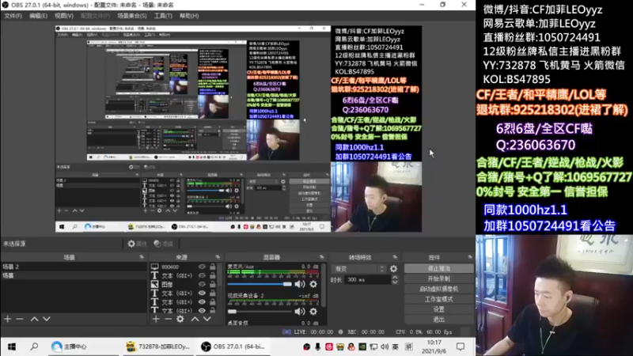This screenshot has width=633, height=356.
Task: Pop out the 转场特效 dock panel
Action: tap(395, 257)
